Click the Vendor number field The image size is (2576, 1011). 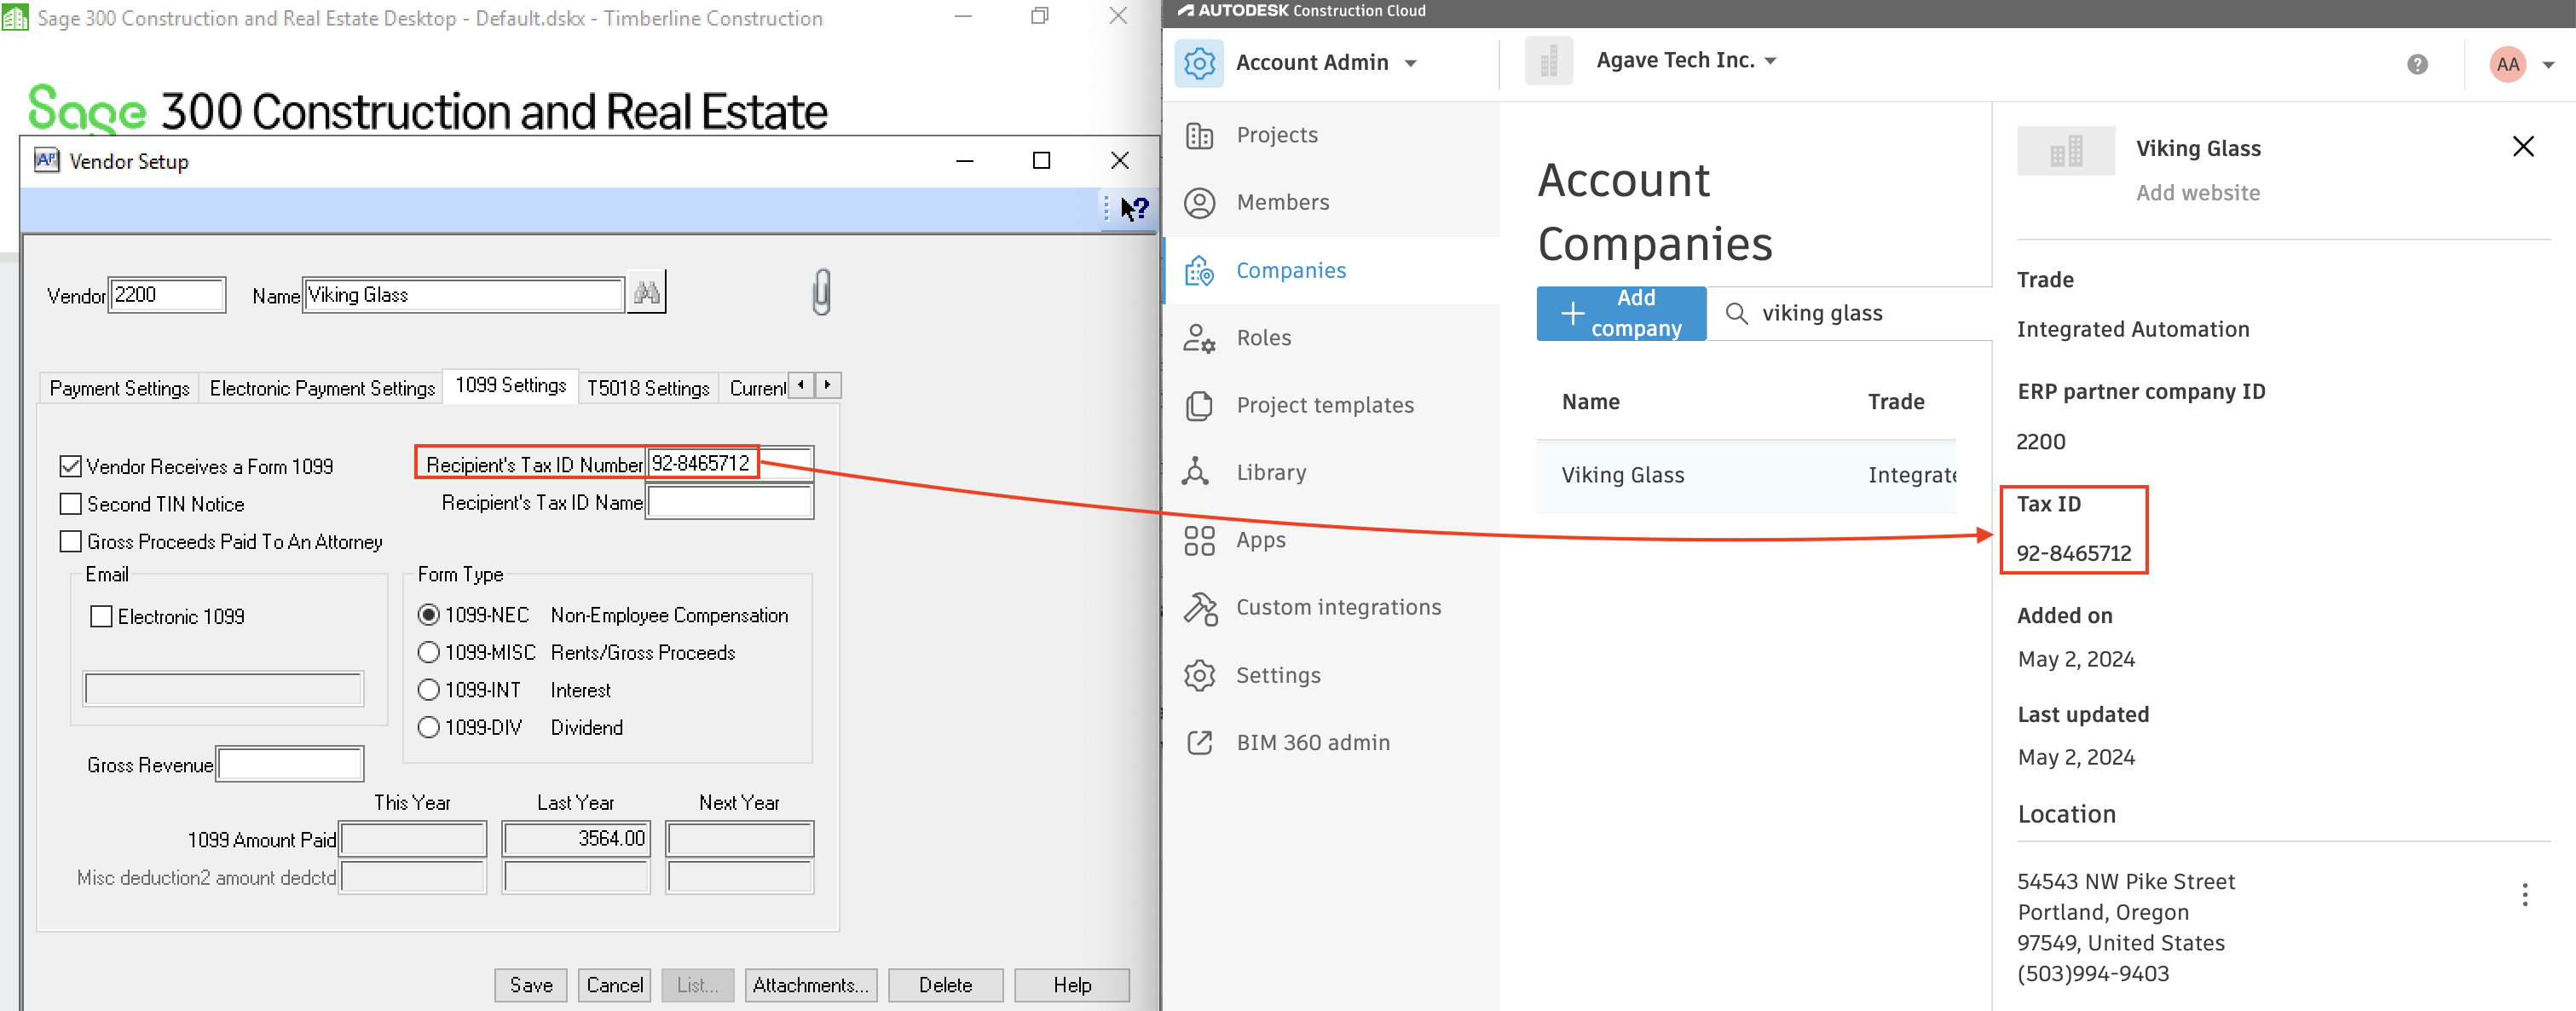pyautogui.click(x=167, y=294)
